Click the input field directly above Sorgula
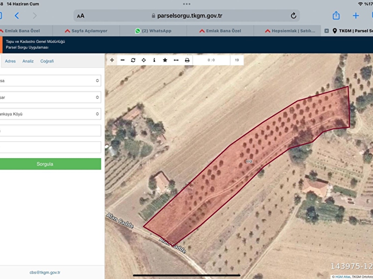 (x=50, y=147)
